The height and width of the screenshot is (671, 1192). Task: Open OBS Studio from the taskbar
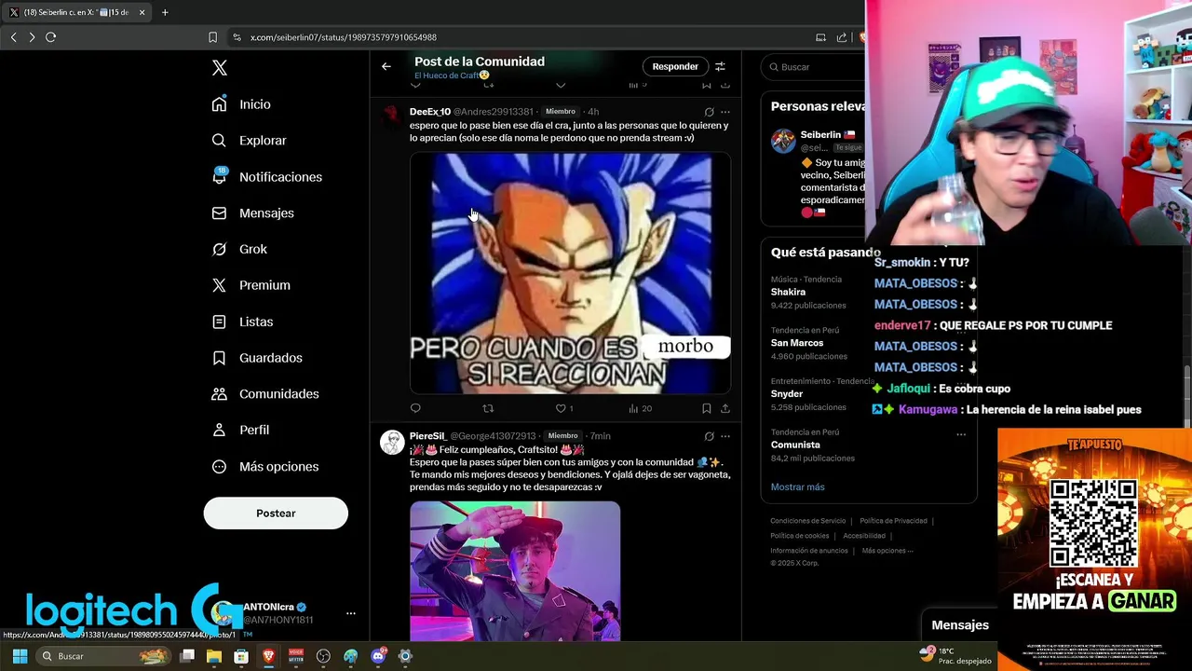(323, 656)
